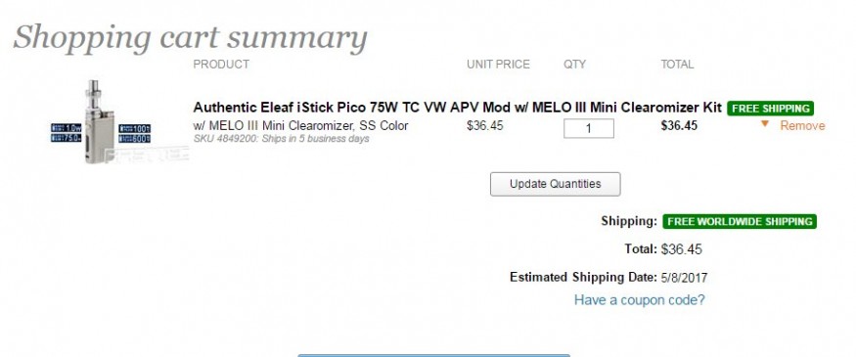Click the order Total amount below Shipping
The height and width of the screenshot is (357, 856).
(x=681, y=249)
